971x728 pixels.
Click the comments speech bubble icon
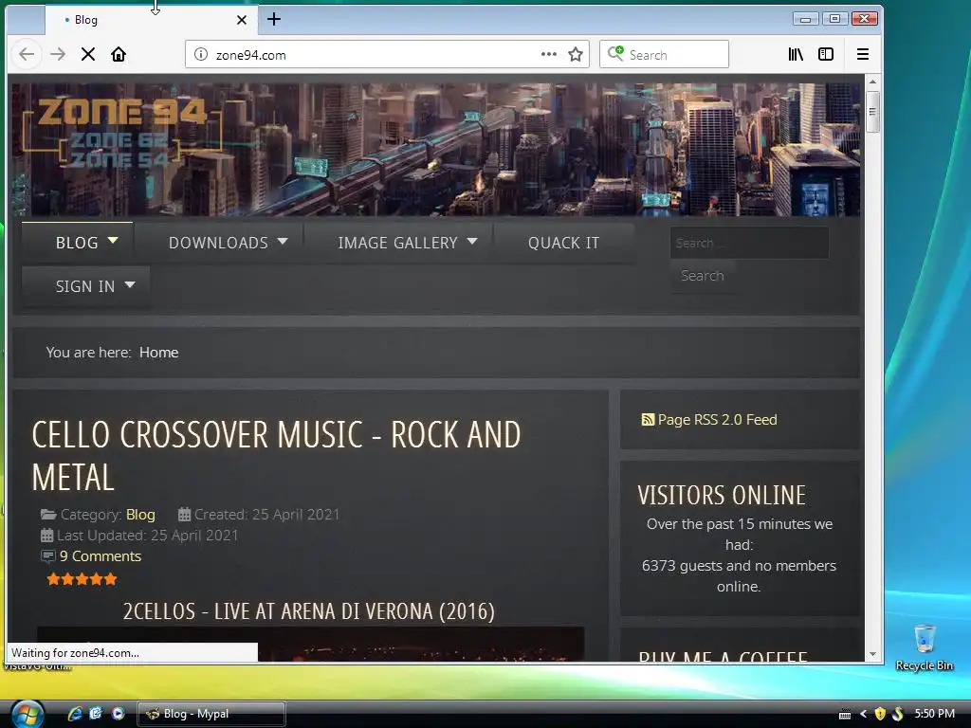47,555
